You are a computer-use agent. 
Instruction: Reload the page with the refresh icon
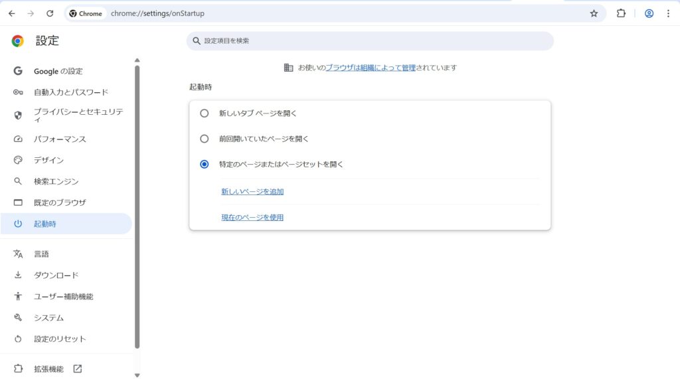[x=50, y=13]
